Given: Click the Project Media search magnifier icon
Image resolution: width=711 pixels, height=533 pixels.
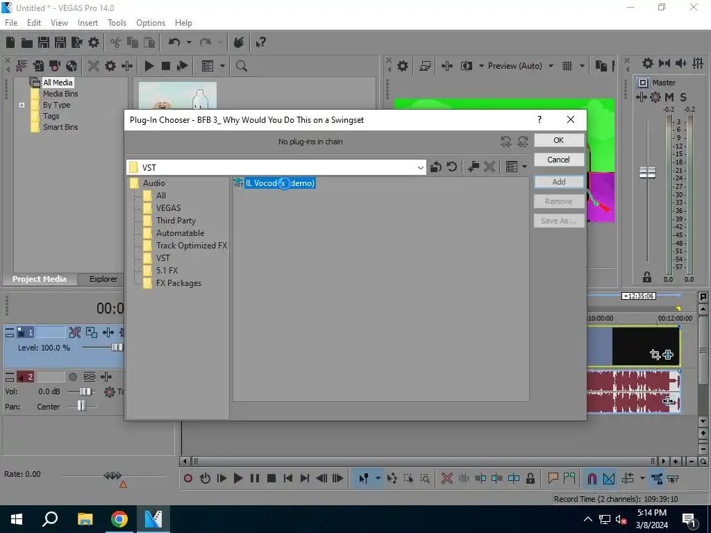Looking at the screenshot, I should (x=241, y=66).
